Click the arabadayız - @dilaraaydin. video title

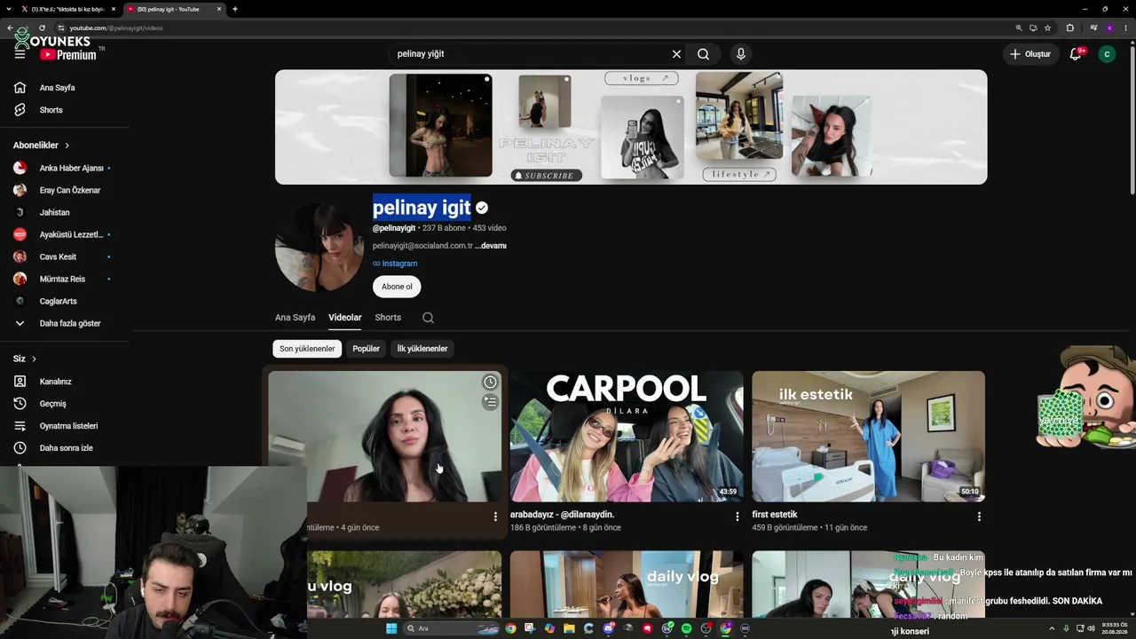(x=563, y=515)
